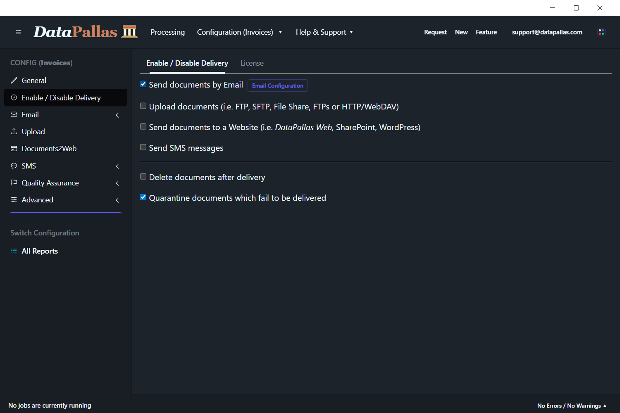Viewport: 620px width, 413px height.
Task: Expand the Email sidebar chevron
Action: coord(117,115)
